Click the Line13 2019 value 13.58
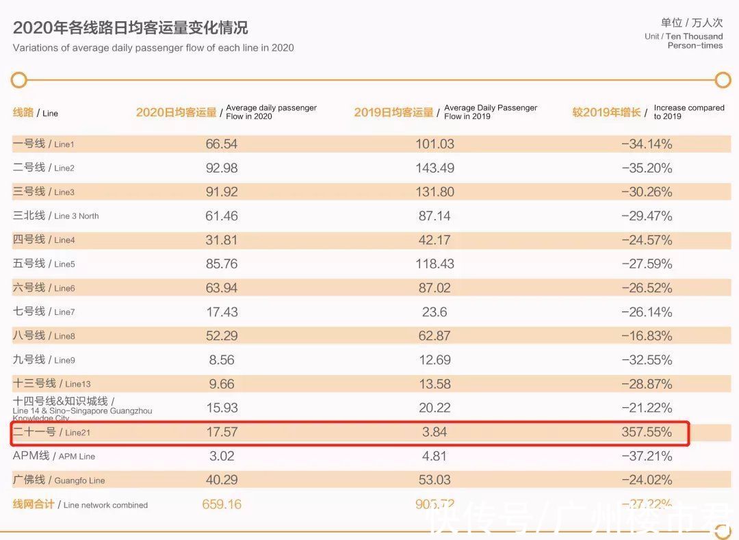 tap(435, 384)
